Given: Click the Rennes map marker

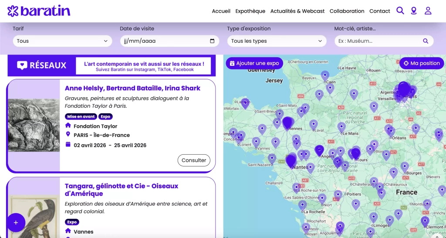Looking at the screenshot, I should [x=287, y=123].
